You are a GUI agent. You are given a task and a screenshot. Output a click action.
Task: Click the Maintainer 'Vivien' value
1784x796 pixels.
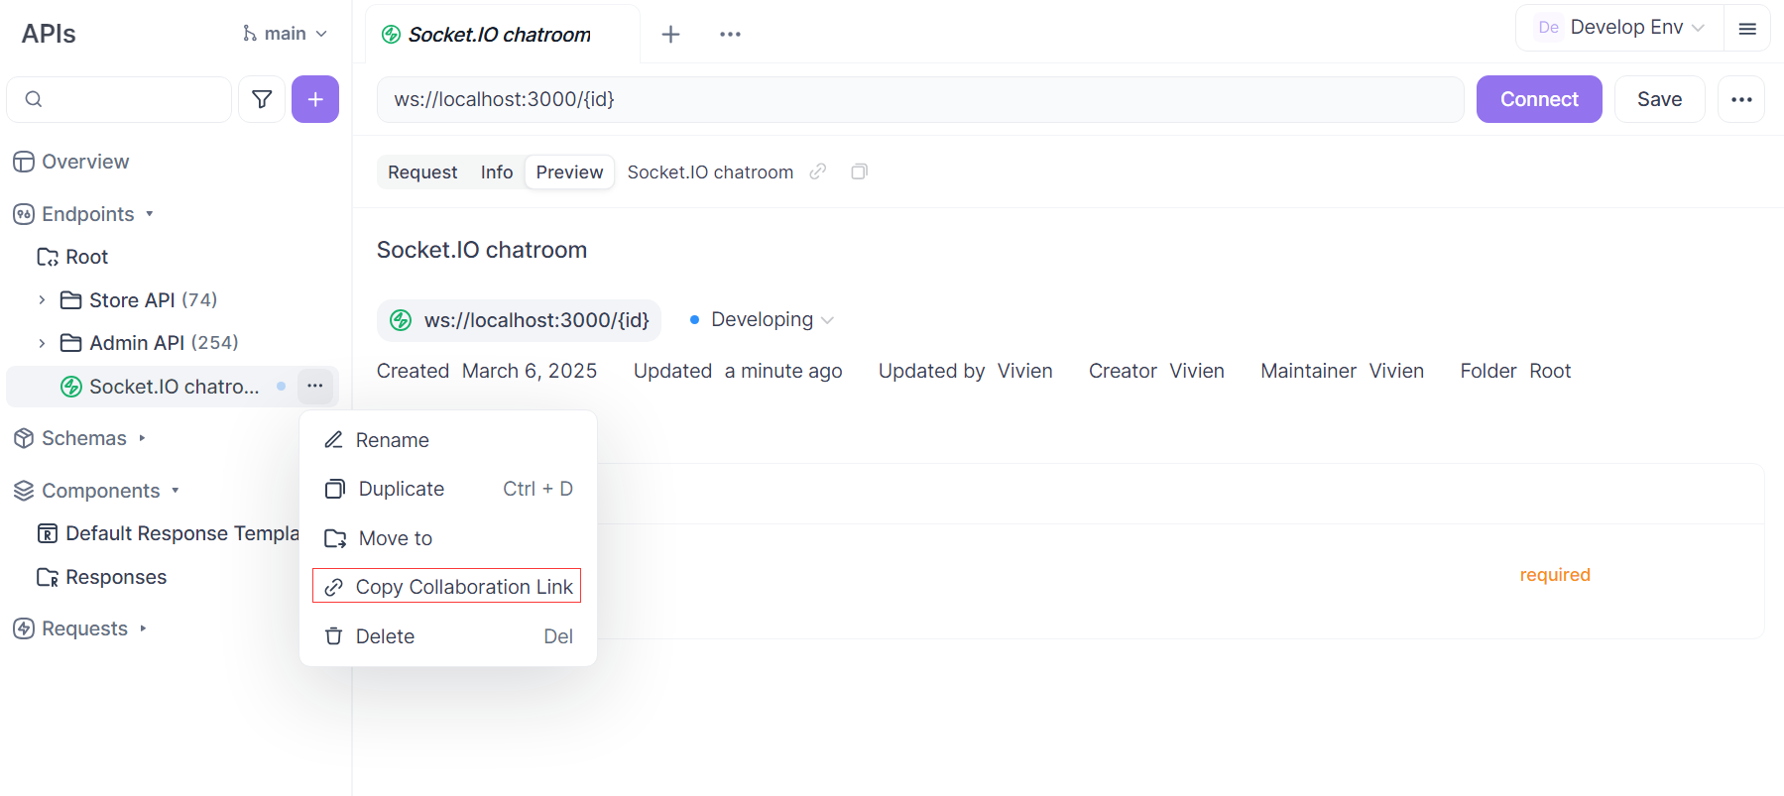[x=1396, y=371]
